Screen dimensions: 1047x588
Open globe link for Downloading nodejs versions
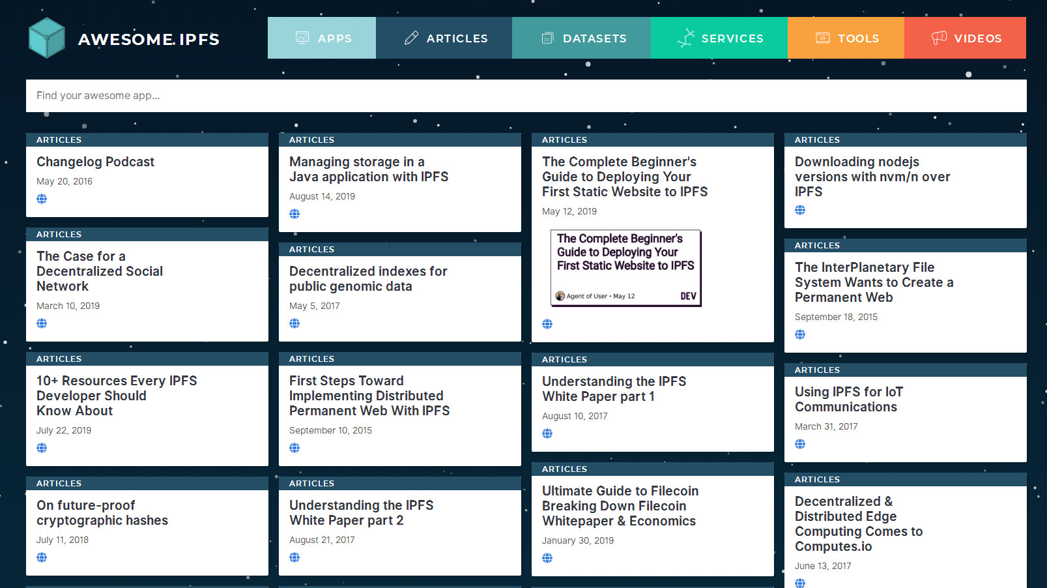coord(800,210)
